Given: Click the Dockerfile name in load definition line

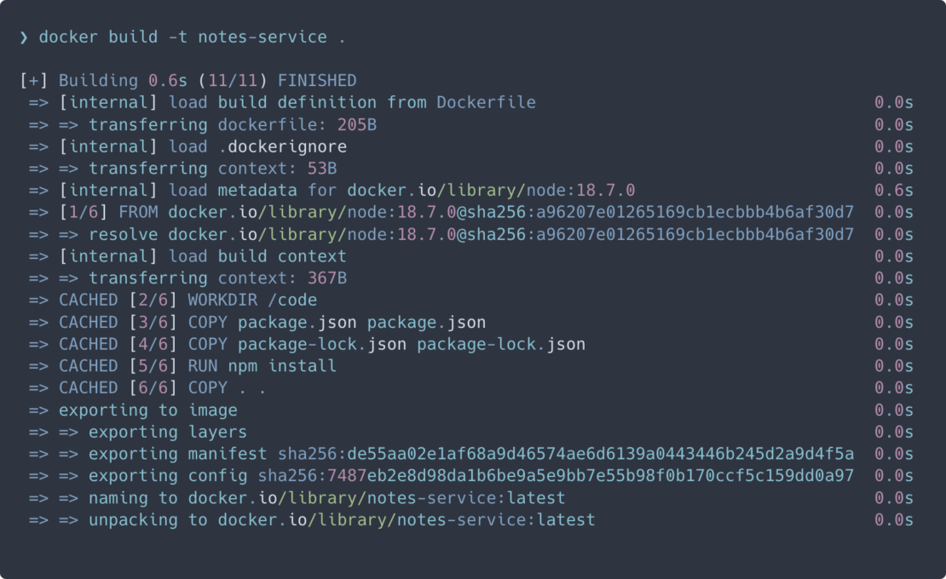Looking at the screenshot, I should [x=486, y=102].
